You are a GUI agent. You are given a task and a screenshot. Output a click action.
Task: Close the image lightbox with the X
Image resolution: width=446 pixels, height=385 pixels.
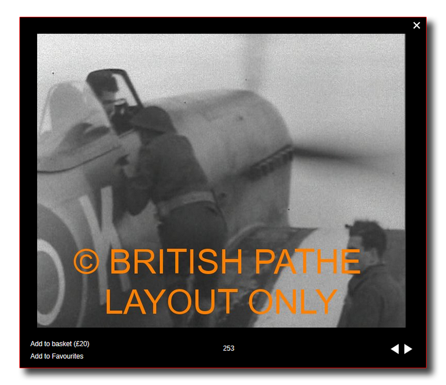tap(417, 26)
